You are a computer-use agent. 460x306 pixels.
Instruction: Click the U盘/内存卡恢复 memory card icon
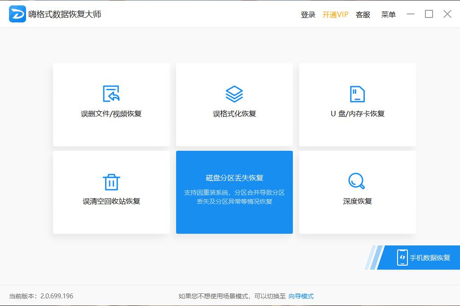357,94
